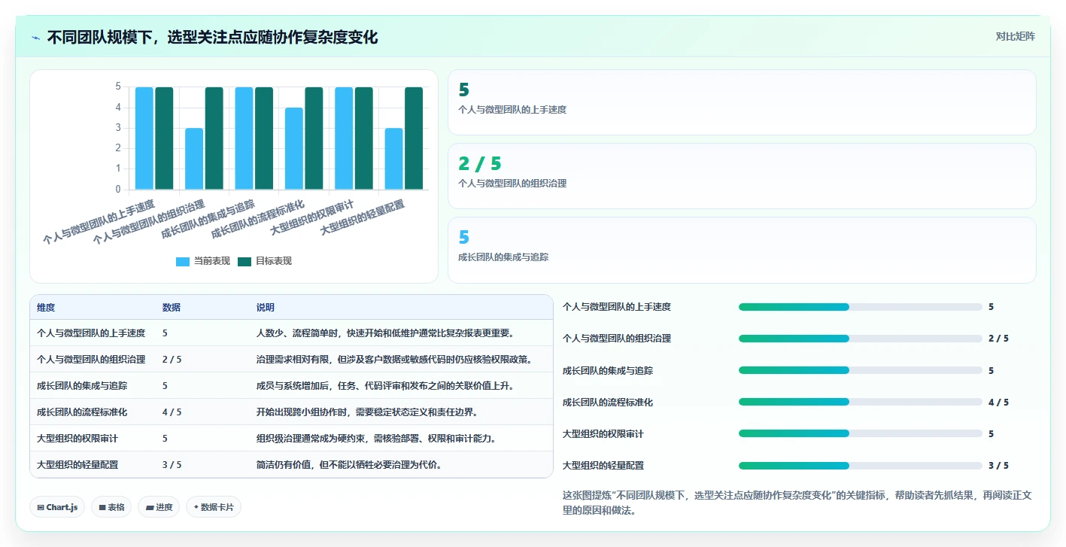This screenshot has height=547, width=1066.
Task: Select the 进度 tag chip
Action: coord(159,507)
